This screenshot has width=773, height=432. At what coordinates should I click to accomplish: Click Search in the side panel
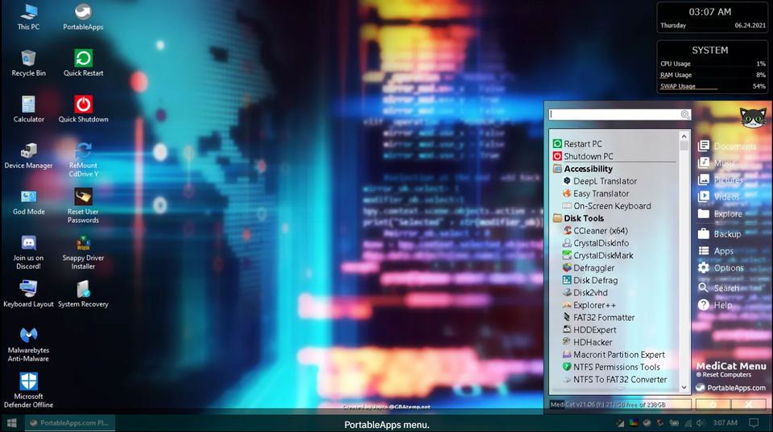719,288
